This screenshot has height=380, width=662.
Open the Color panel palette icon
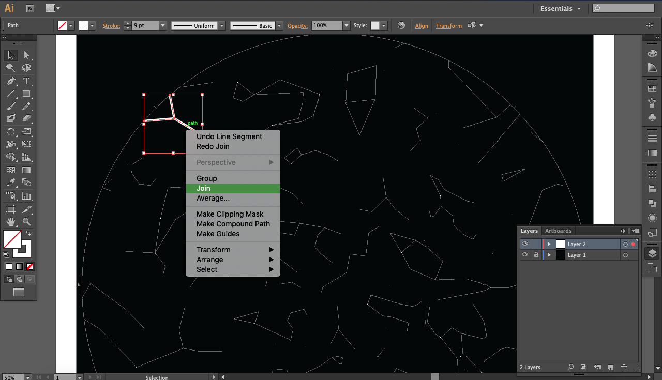(652, 54)
